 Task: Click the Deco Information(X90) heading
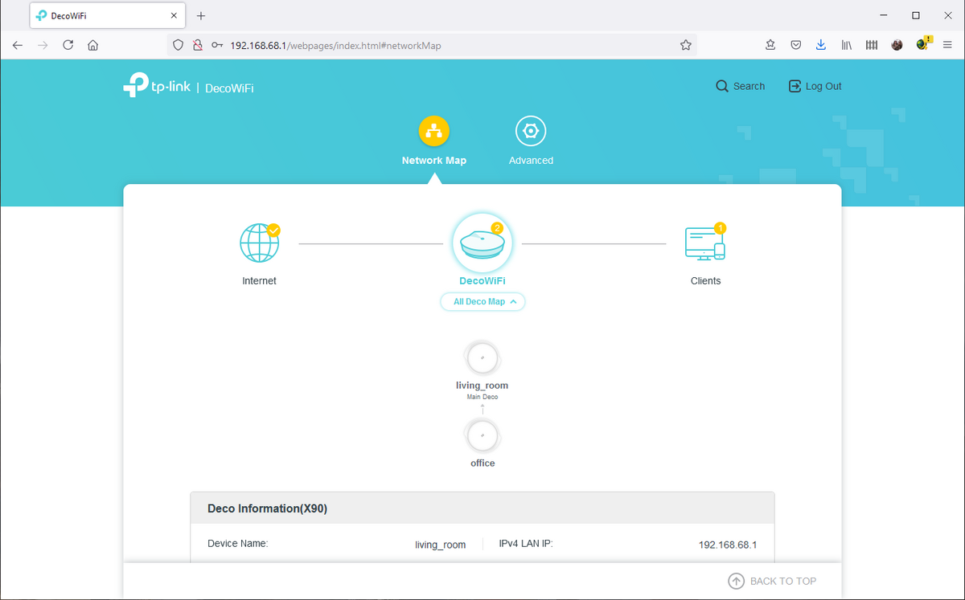[267, 508]
